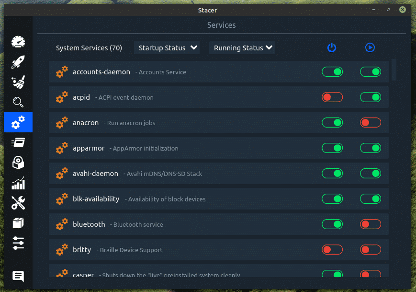This screenshot has width=416, height=292.
Task: Click the anacron service name
Action: coord(85,123)
